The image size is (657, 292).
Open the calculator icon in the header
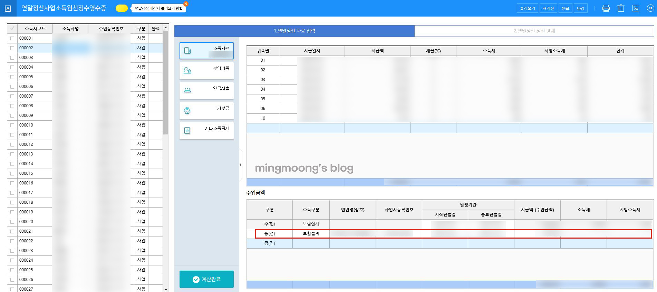636,8
